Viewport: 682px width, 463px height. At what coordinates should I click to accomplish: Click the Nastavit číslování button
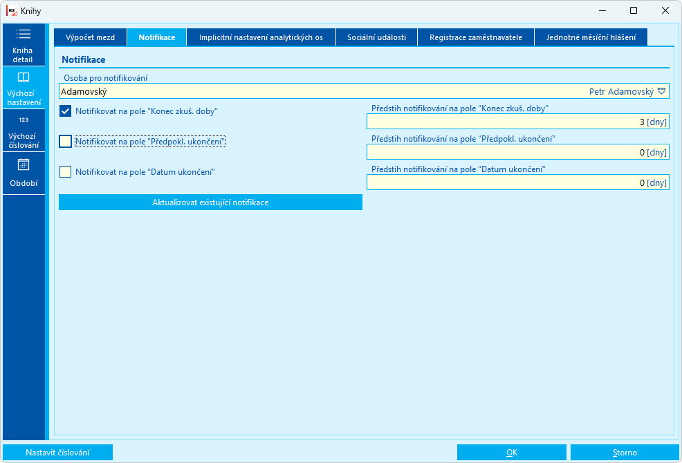point(58,453)
